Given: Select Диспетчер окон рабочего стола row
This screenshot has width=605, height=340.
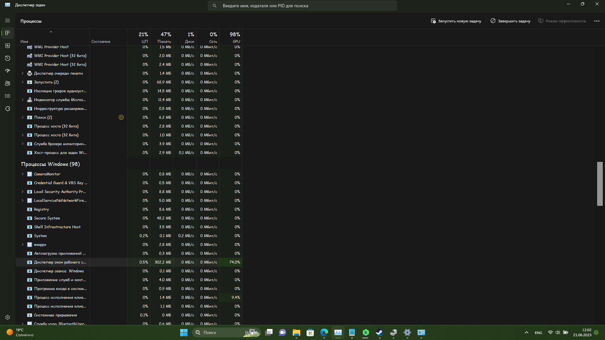Looking at the screenshot, I should [129, 262].
